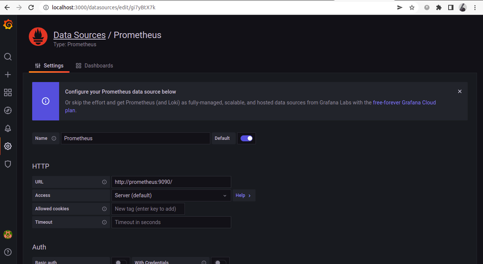Open the Grafana home logo

[x=8, y=25]
